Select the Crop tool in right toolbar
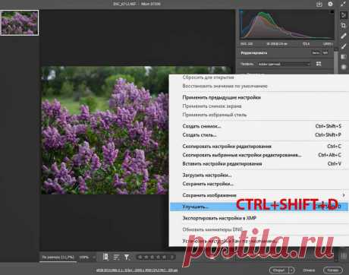 click(343, 25)
